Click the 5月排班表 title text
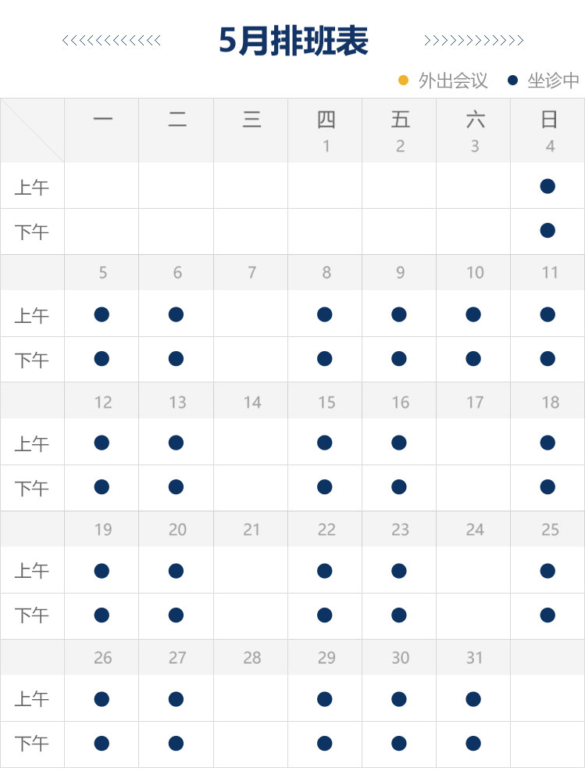This screenshot has width=585, height=782. click(293, 41)
